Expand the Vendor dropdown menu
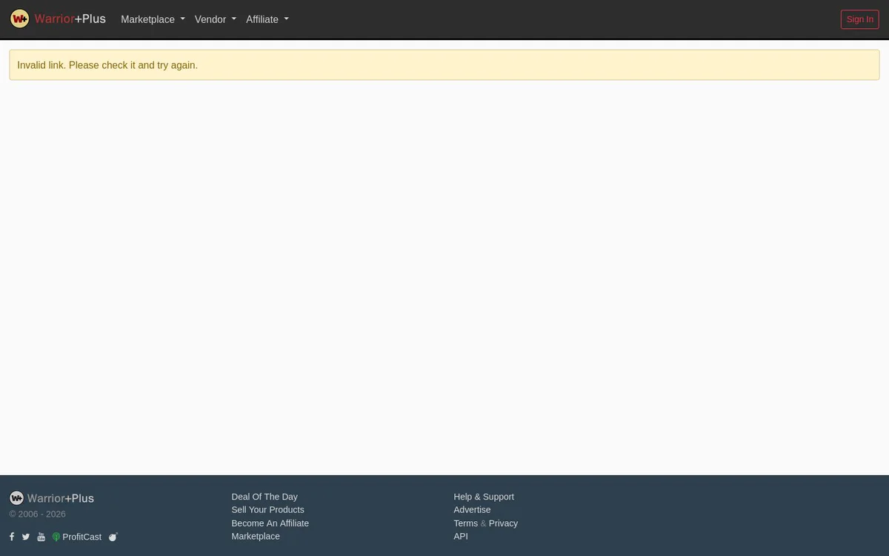The height and width of the screenshot is (556, 889). (216, 19)
